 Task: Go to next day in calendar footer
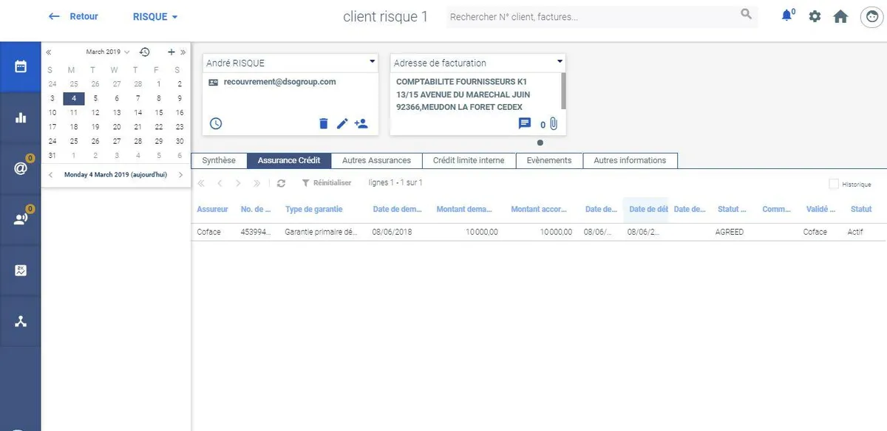coord(180,175)
